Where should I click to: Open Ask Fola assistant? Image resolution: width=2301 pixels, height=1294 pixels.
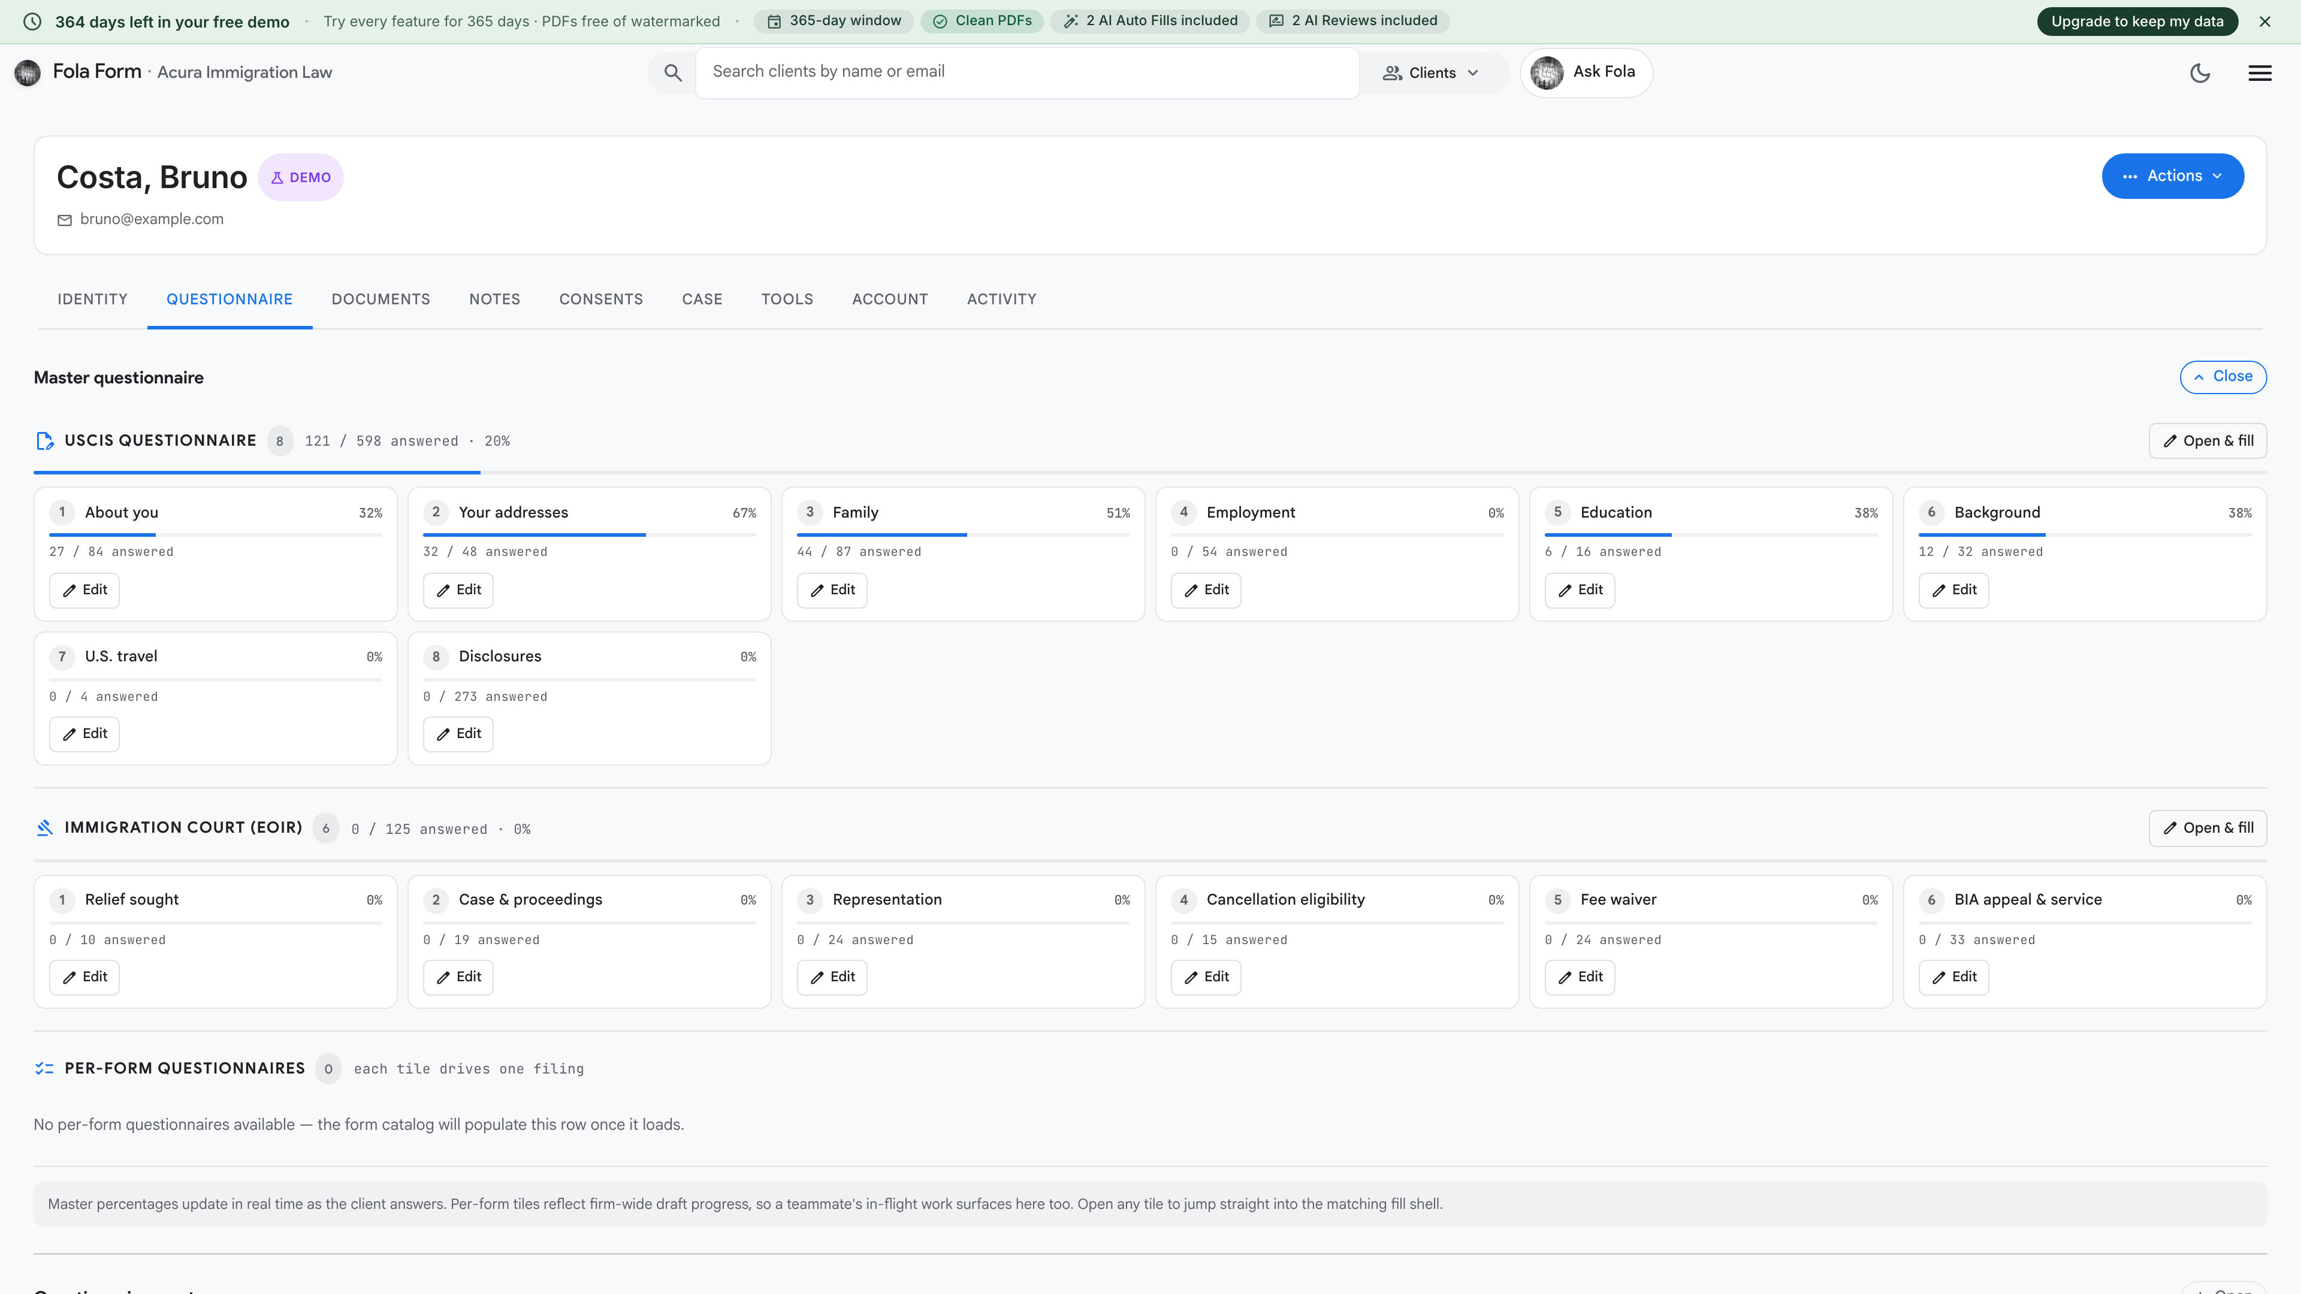click(x=1586, y=72)
